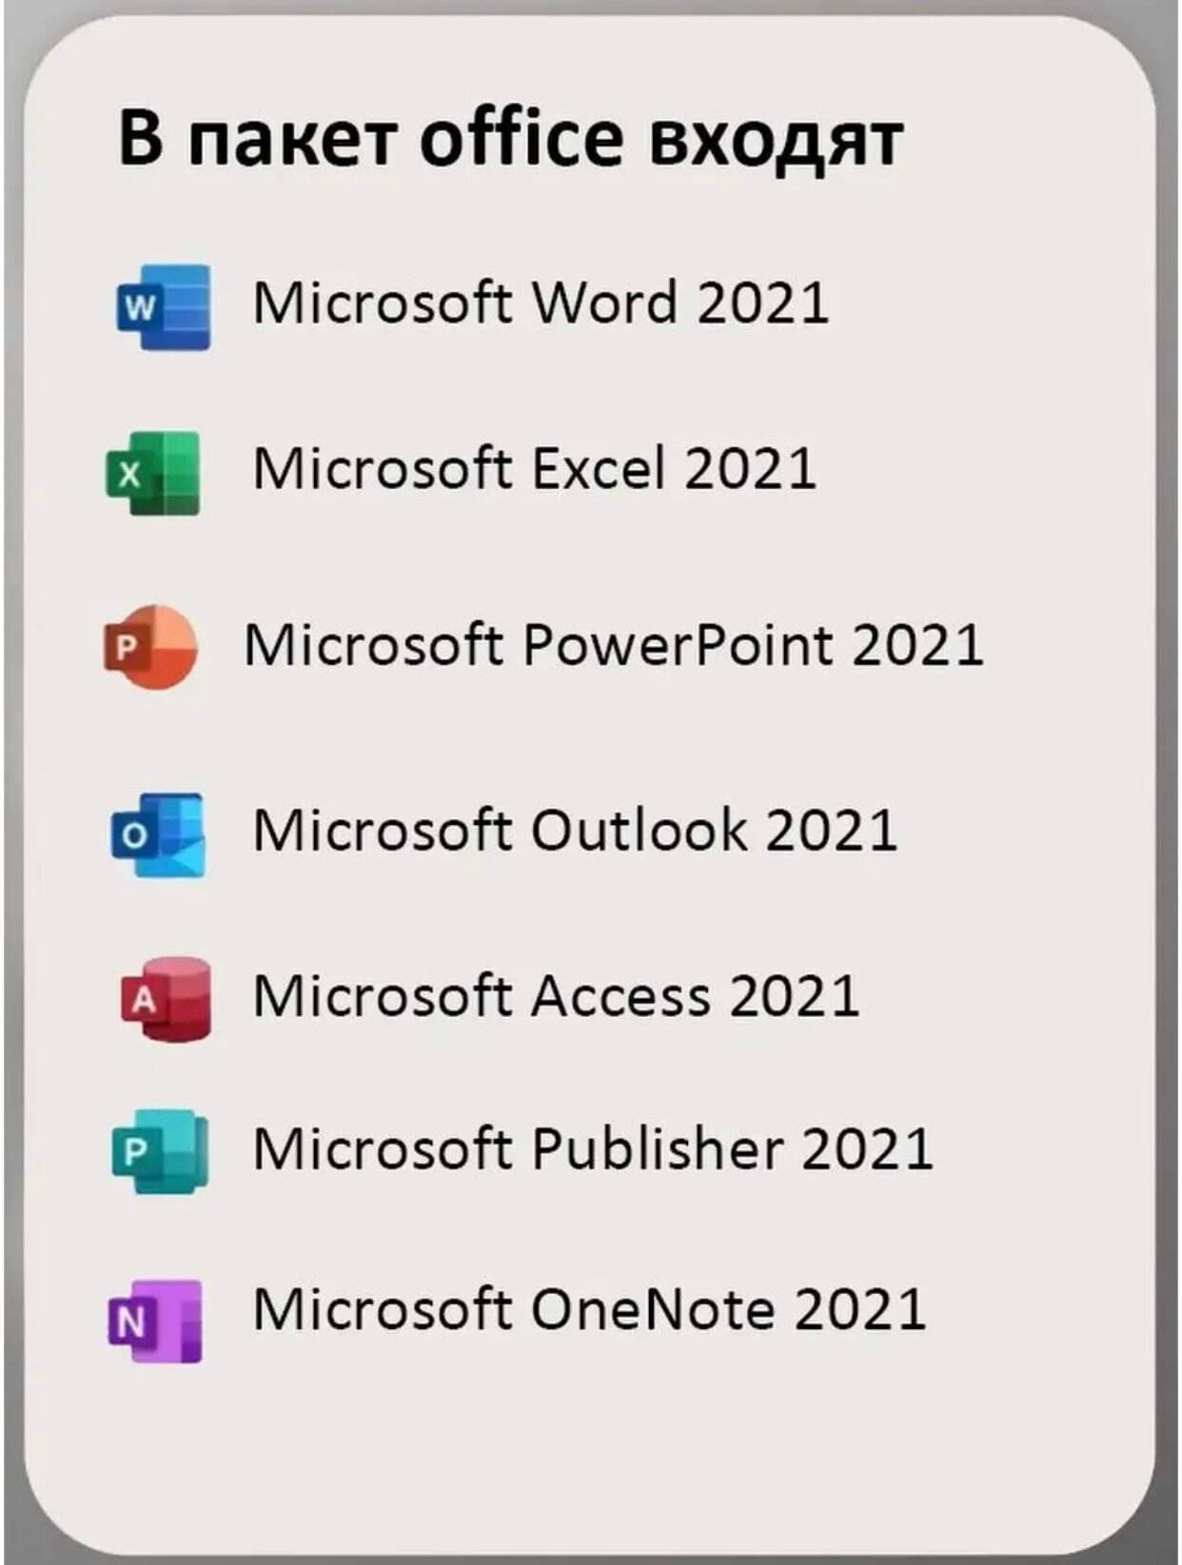
Task: Click '2021' next to PowerPoint
Action: pos(917,645)
